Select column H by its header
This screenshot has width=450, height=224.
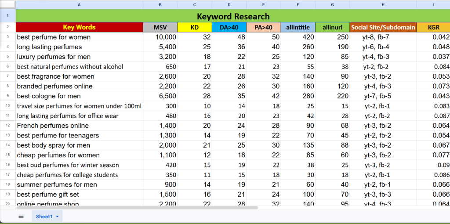click(383, 4)
